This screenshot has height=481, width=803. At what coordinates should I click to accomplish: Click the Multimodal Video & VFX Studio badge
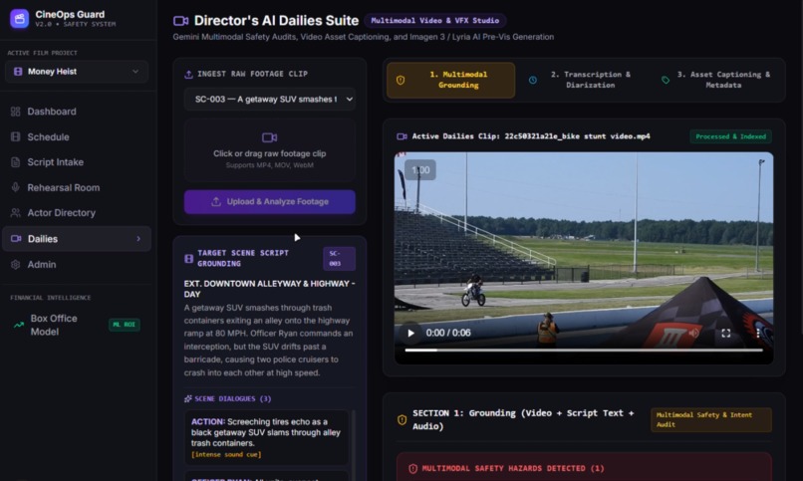tap(434, 21)
